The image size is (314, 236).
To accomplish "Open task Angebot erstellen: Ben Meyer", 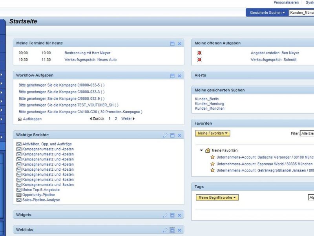I will tap(275, 53).
